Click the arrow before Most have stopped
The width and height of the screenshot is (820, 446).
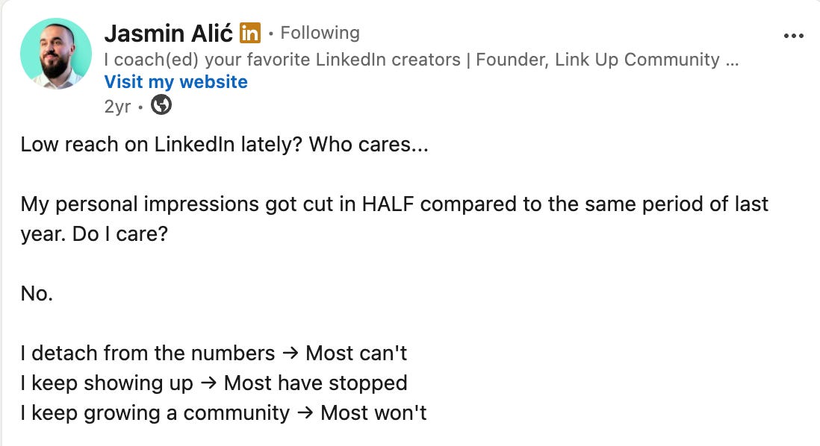tap(208, 383)
